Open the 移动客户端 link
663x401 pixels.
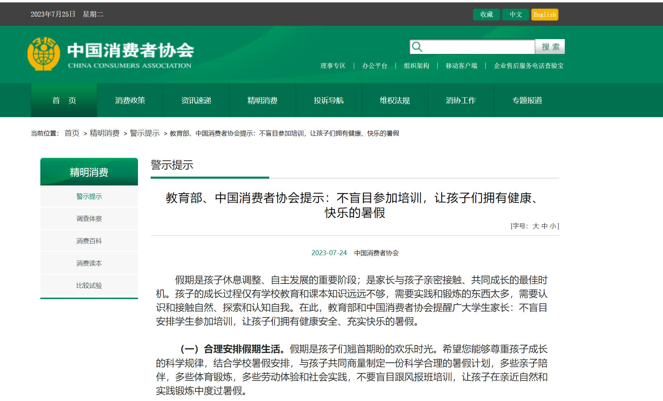click(x=461, y=66)
